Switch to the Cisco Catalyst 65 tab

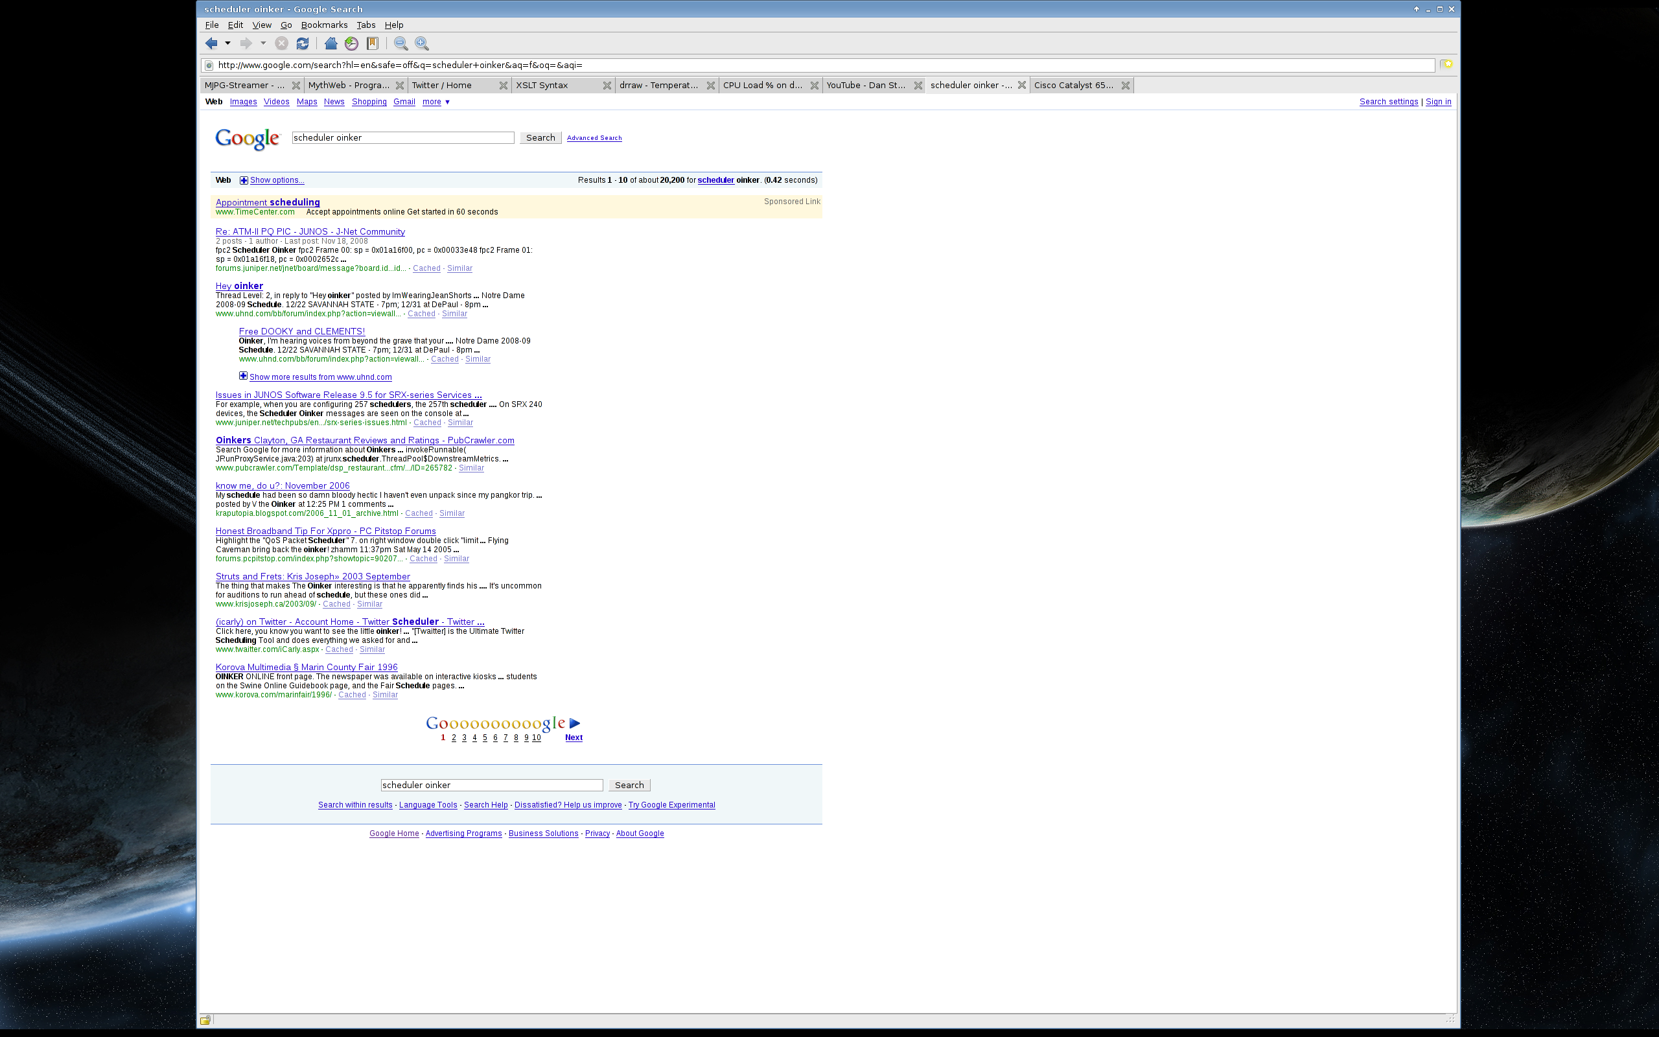(1074, 85)
